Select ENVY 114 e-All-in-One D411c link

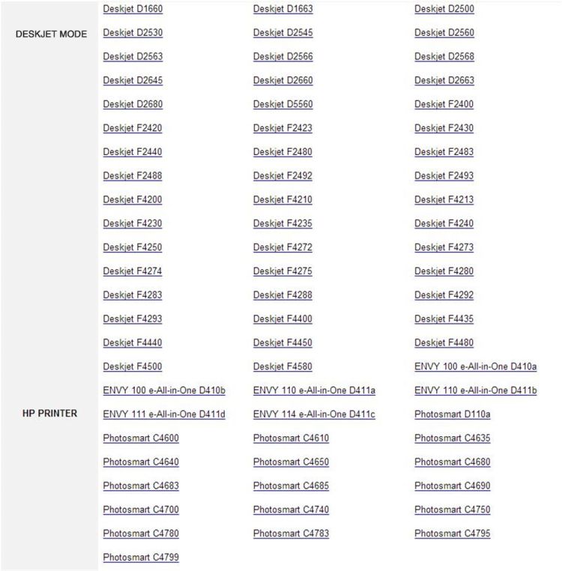coord(314,414)
